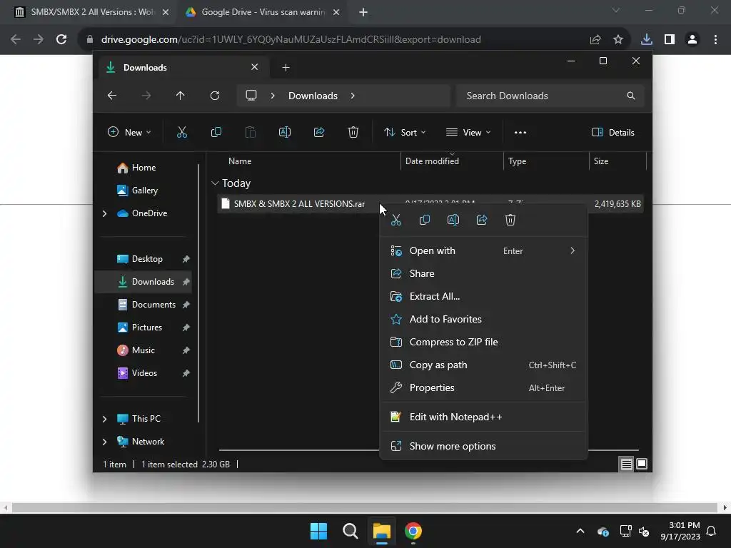
Task: Click Copy icon in context menu
Action: (424, 220)
